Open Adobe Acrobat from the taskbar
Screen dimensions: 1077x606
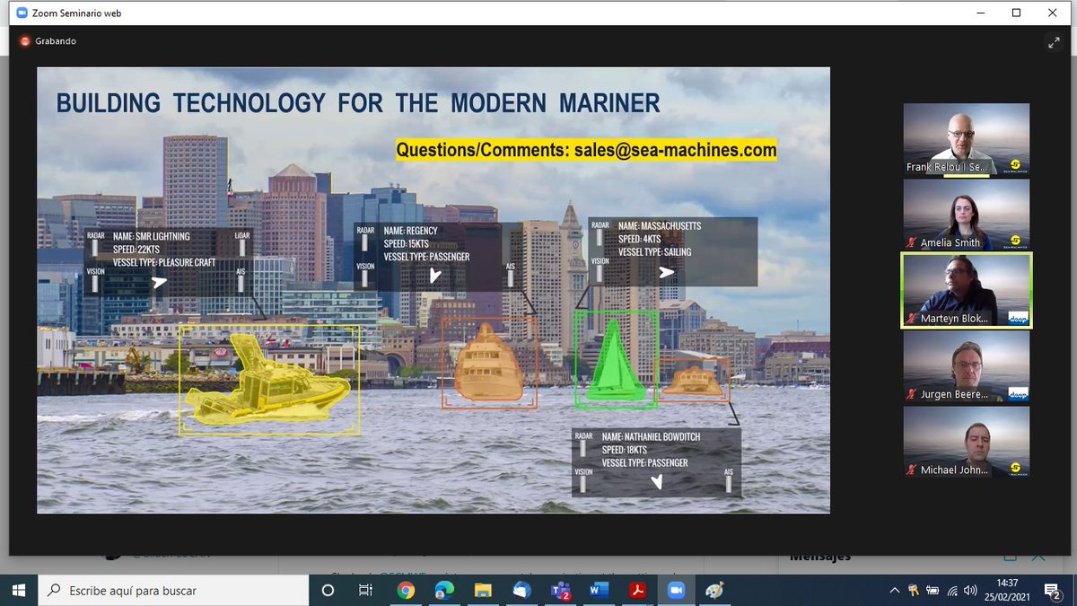point(638,590)
